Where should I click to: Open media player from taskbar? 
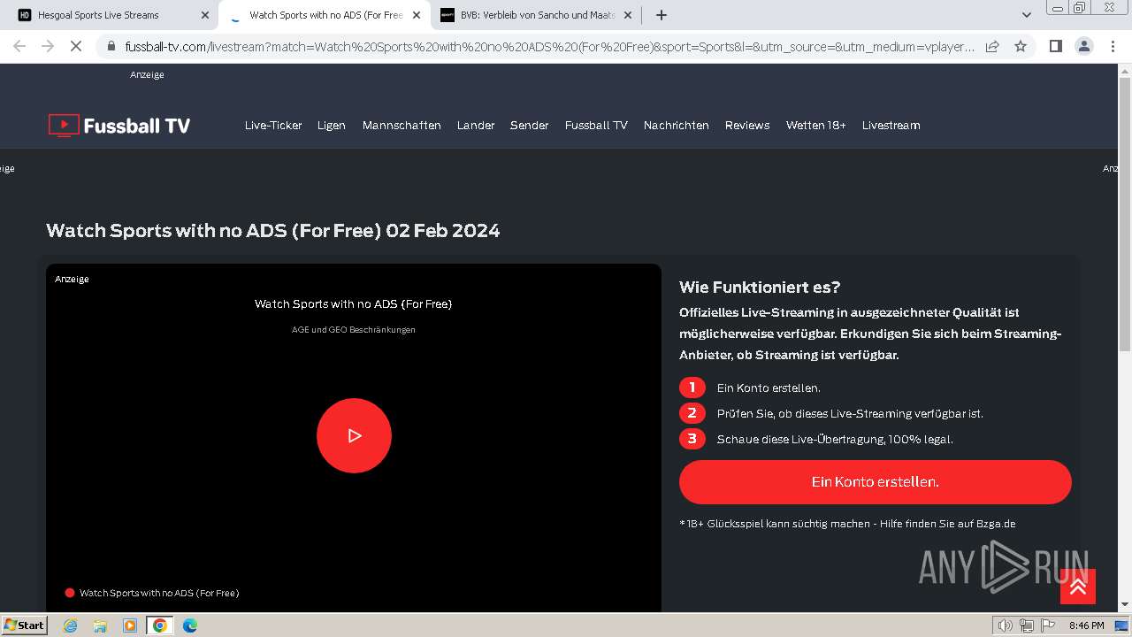[x=130, y=625]
